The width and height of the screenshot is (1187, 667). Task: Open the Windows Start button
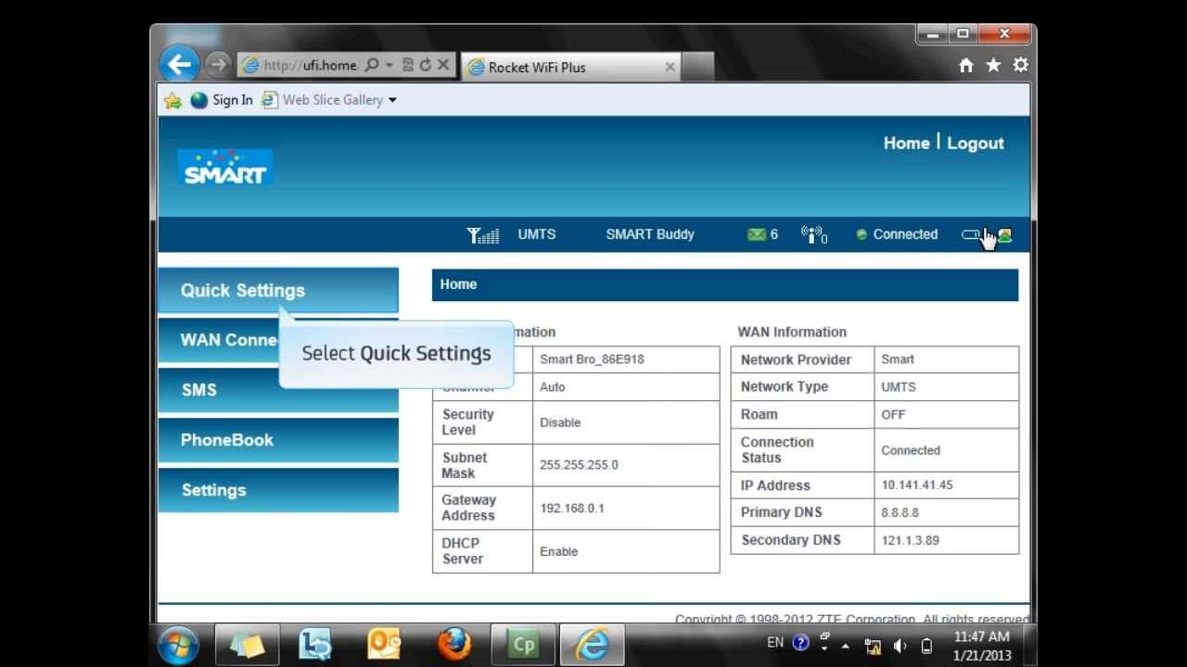coord(177,644)
